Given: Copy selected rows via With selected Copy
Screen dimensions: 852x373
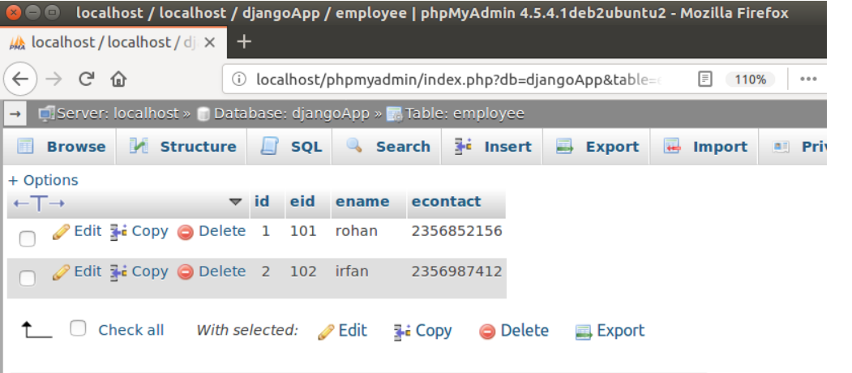Looking at the screenshot, I should (x=422, y=331).
